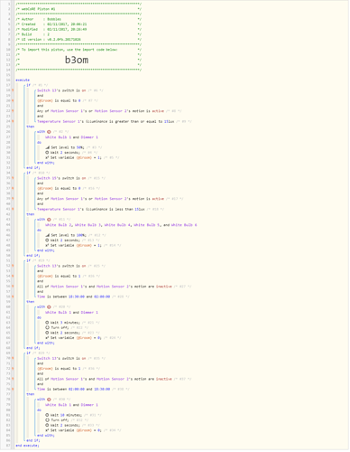Viewport: 350px width, 452px height.
Task: Click 'end with;' on line 67
Action: 46,343
